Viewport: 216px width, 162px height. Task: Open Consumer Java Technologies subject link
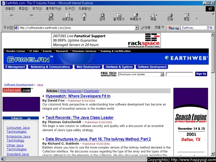18,130
